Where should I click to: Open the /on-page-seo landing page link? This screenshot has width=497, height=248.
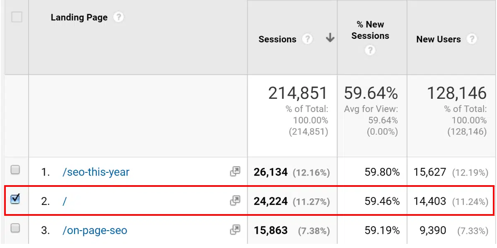click(x=94, y=230)
